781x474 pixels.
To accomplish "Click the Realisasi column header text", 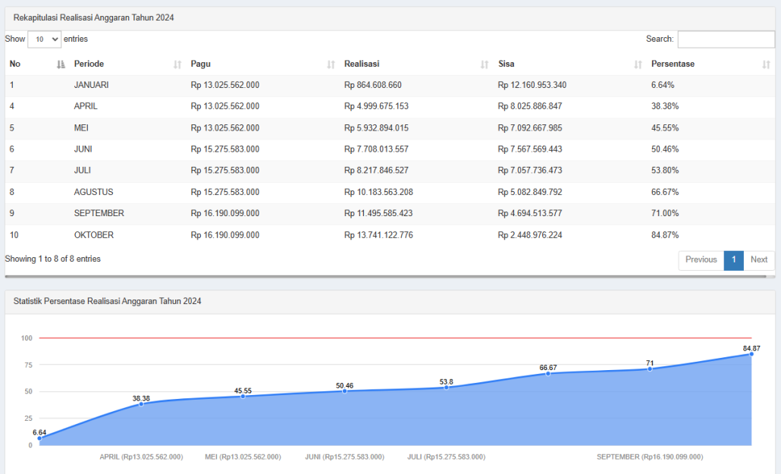I will [x=362, y=64].
